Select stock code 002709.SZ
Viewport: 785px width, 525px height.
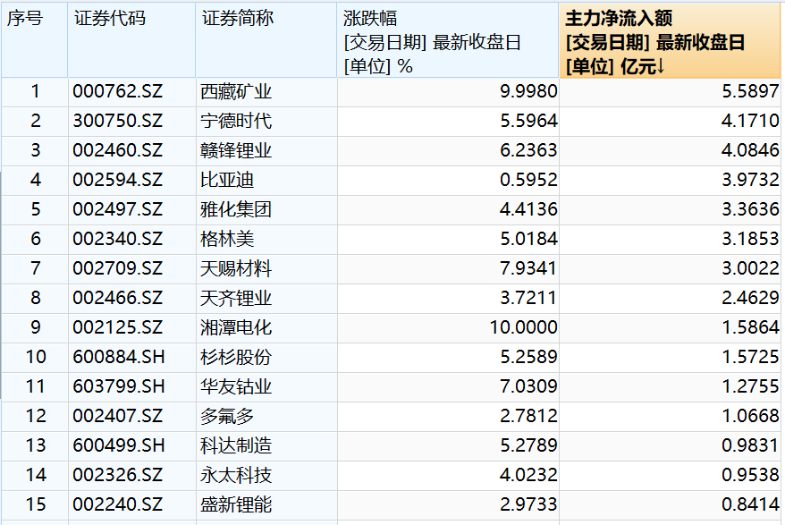click(118, 269)
